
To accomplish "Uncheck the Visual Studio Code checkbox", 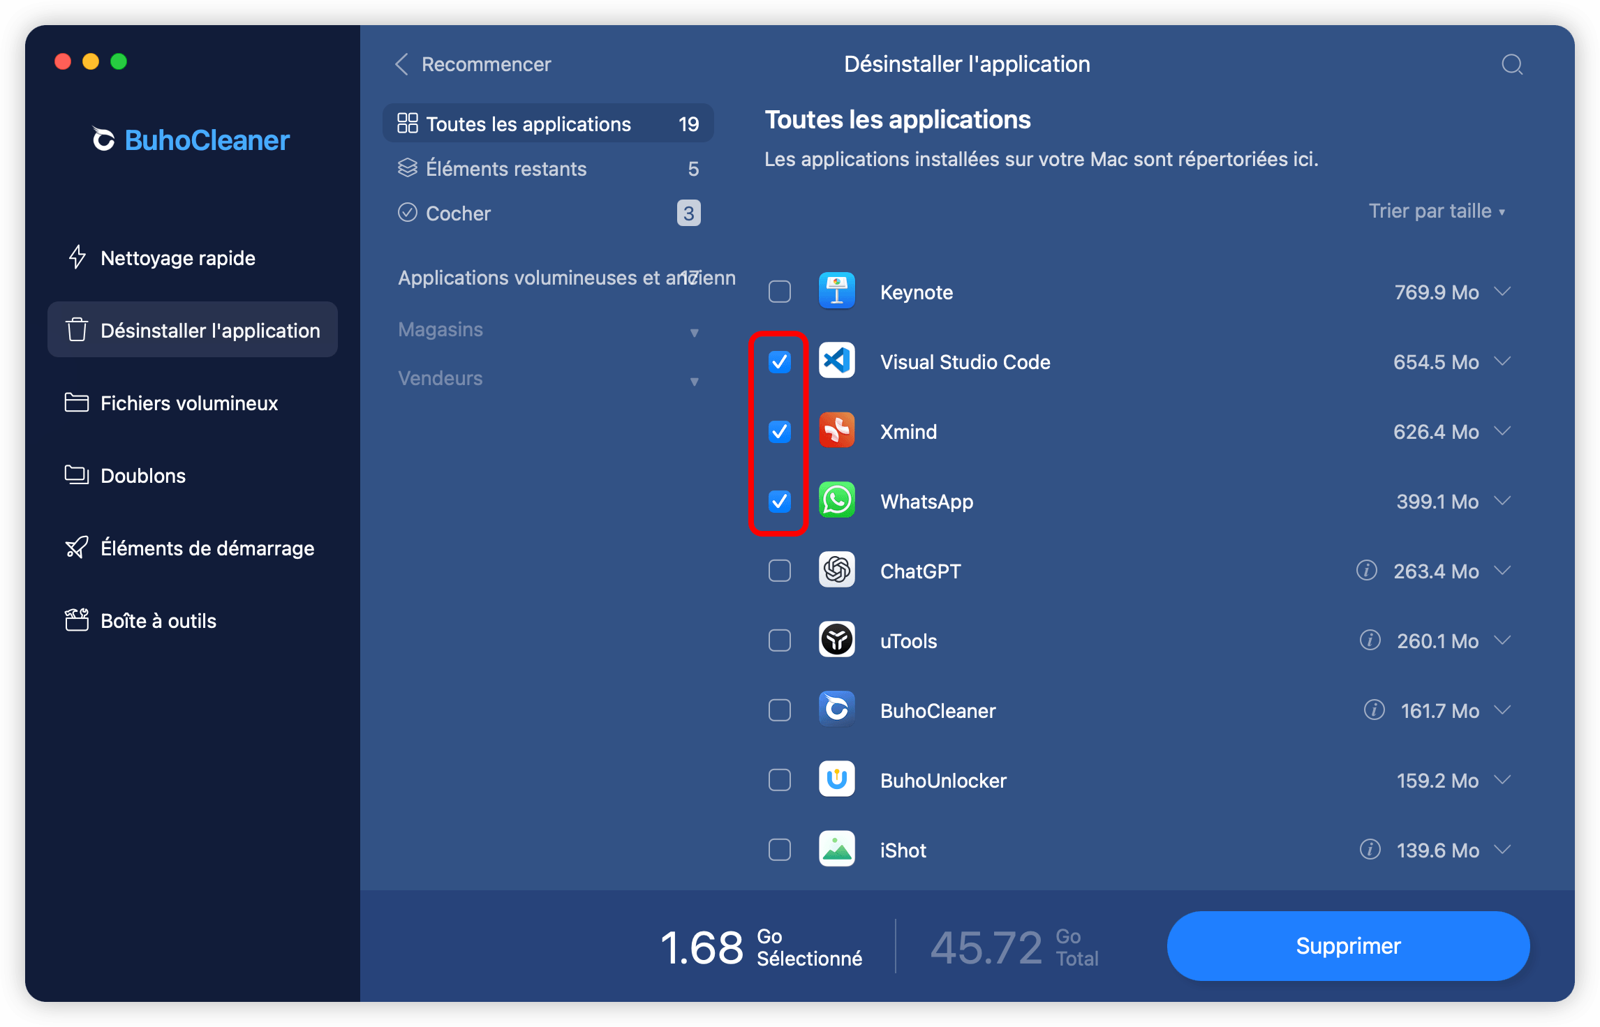I will (x=779, y=361).
